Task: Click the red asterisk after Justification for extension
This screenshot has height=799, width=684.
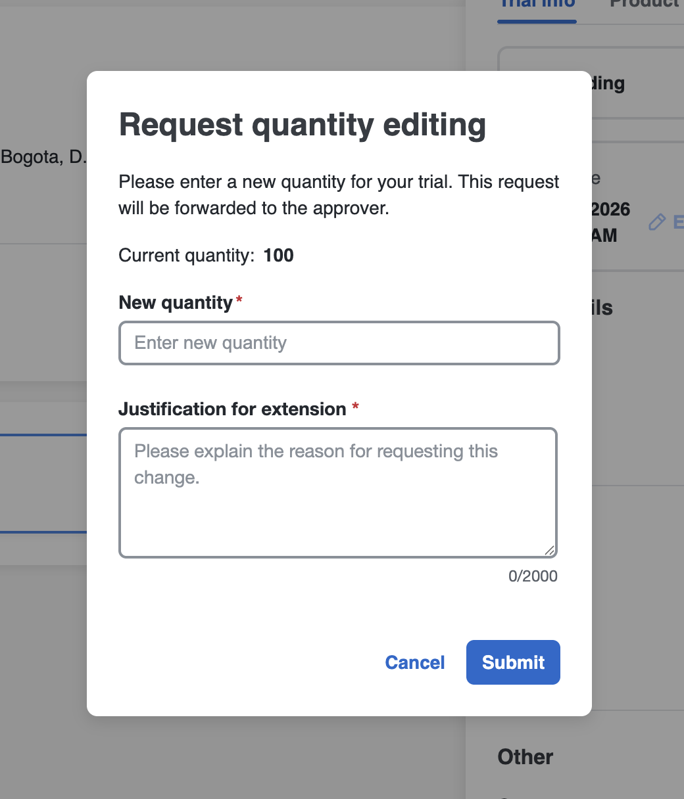Action: [x=355, y=407]
